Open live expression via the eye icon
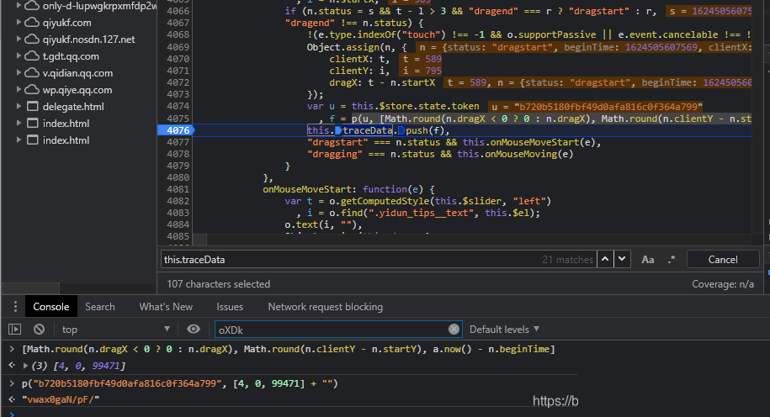The image size is (770, 417). pos(194,329)
